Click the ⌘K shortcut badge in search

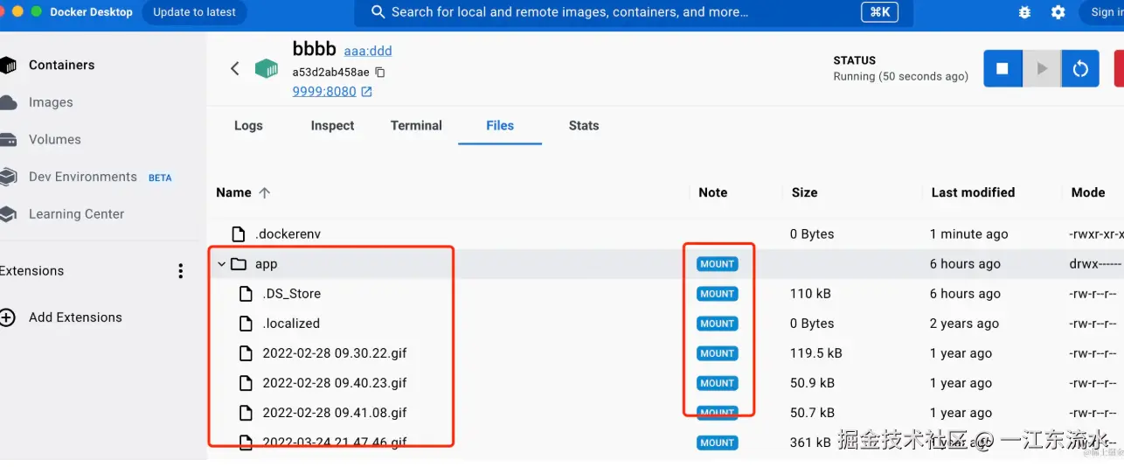[x=879, y=12]
